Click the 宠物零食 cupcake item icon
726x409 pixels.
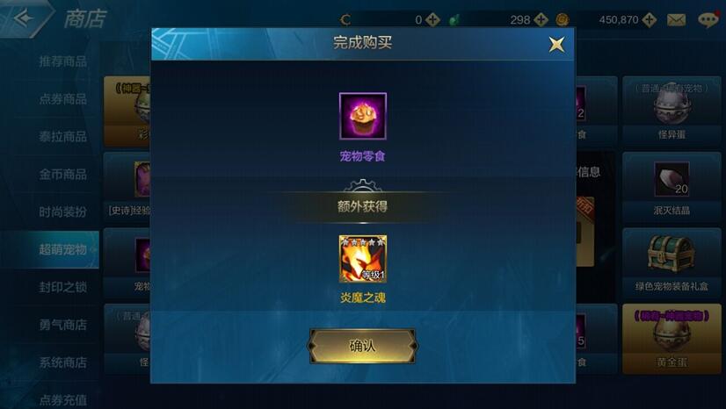[x=362, y=116]
